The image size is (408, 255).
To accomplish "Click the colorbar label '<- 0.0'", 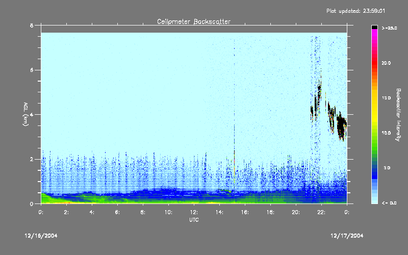I will click(x=389, y=203).
